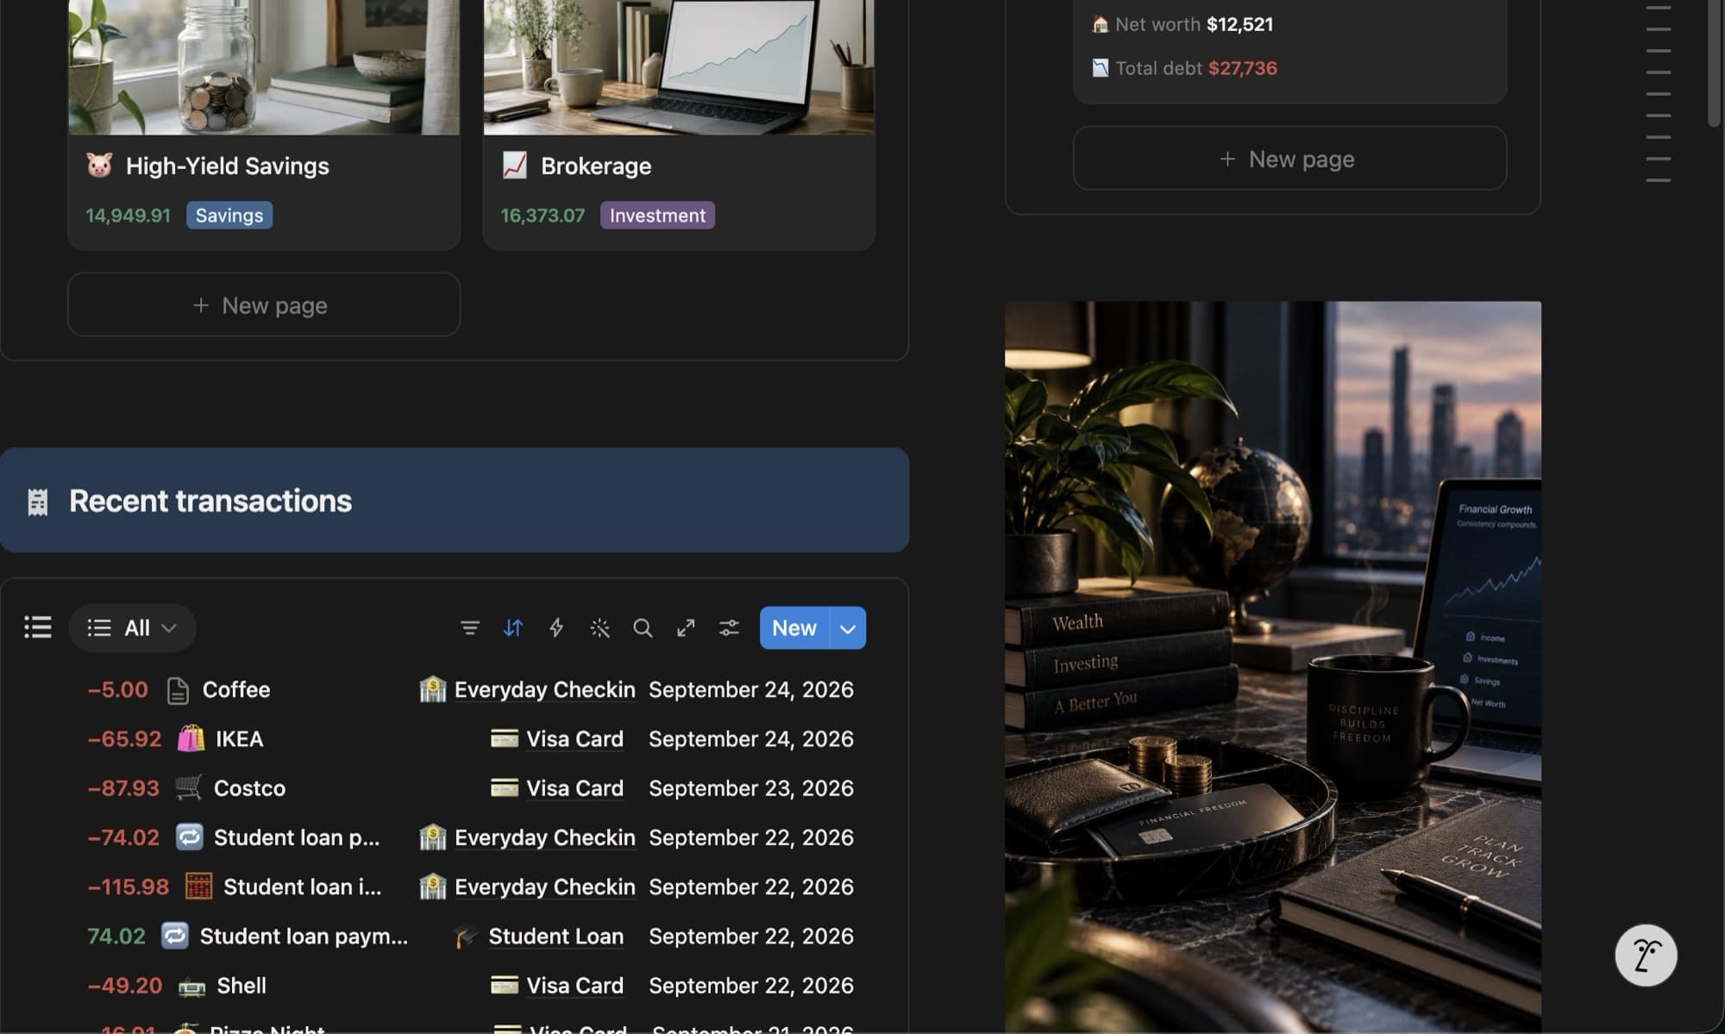The image size is (1725, 1034).
Task: Open the Student loan i... transaction row
Action: point(470,887)
